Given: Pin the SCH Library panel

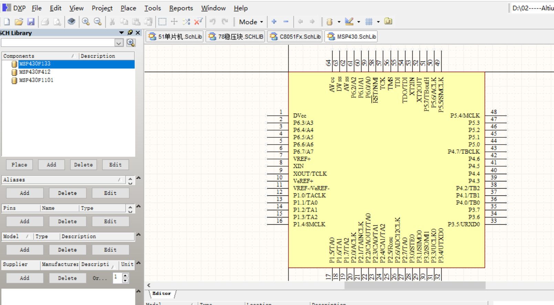Looking at the screenshot, I should [130, 33].
